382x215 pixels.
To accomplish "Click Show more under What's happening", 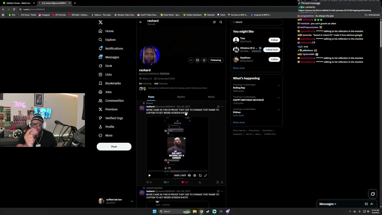I will (x=239, y=122).
